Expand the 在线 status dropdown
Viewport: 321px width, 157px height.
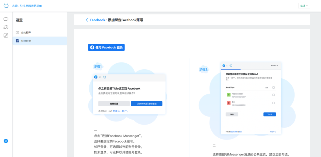[x=304, y=6]
